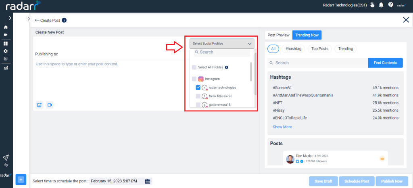
Task: Click the radarr account logo top right
Action: [401, 5]
